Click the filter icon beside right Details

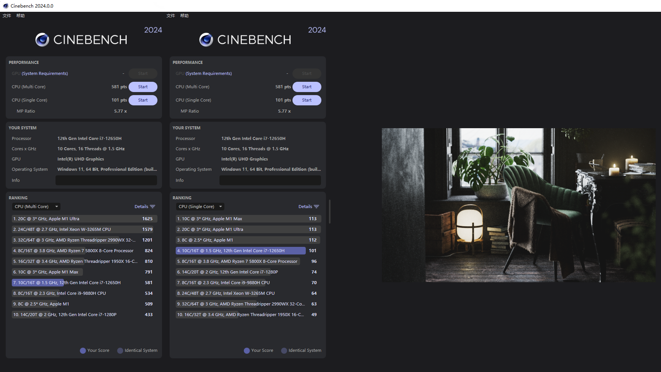pos(316,207)
